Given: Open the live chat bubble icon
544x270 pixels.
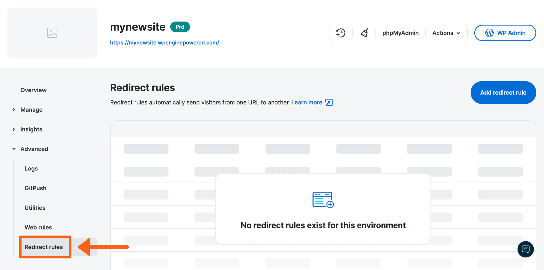Looking at the screenshot, I should (525, 249).
